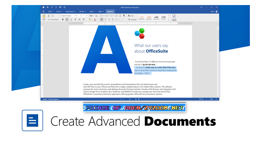Click the Save icon in the title bar
Image resolution: width=256 pixels, height=142 pixels.
pyautogui.click(x=43, y=7)
